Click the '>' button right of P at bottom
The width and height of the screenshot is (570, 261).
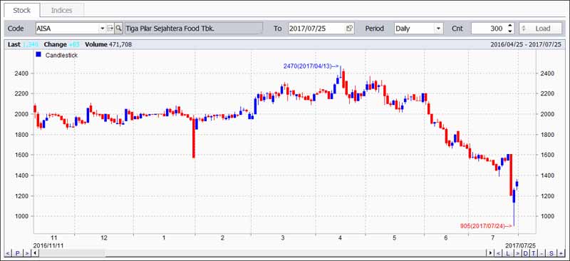pos(26,253)
